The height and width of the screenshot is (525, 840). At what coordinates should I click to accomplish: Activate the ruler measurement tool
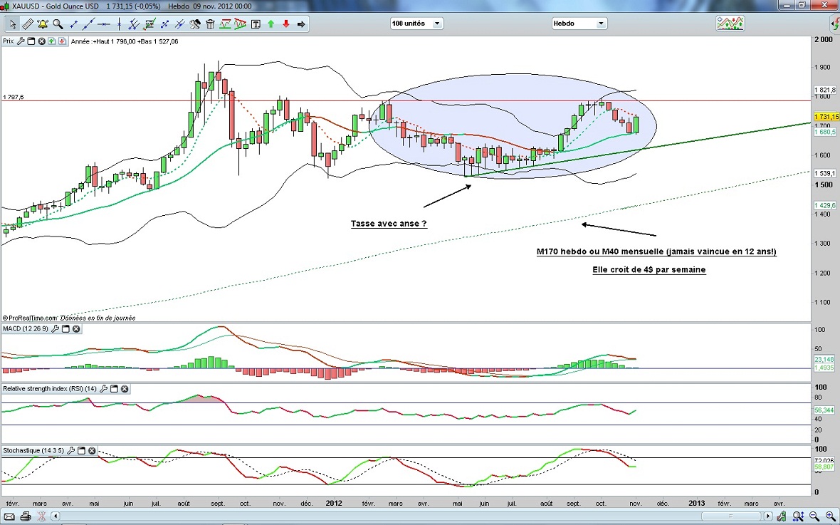[27, 24]
